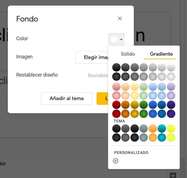Switch to the Sólido tab
This screenshot has width=187, height=178.
tap(128, 54)
